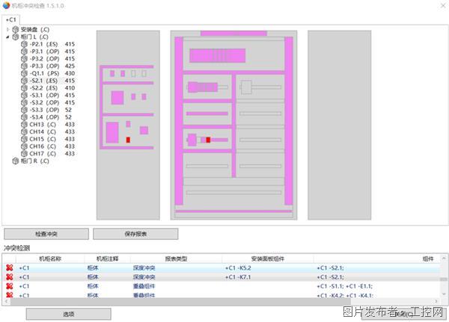
Task: Click the conflict table's horizontal scrollbar
Action: tap(224, 302)
